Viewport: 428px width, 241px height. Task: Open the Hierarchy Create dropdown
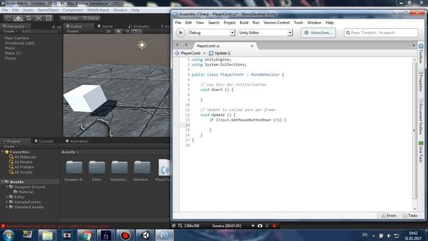[x=11, y=31]
